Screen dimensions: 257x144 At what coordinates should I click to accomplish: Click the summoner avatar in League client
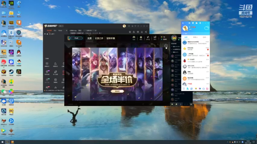[174, 38]
